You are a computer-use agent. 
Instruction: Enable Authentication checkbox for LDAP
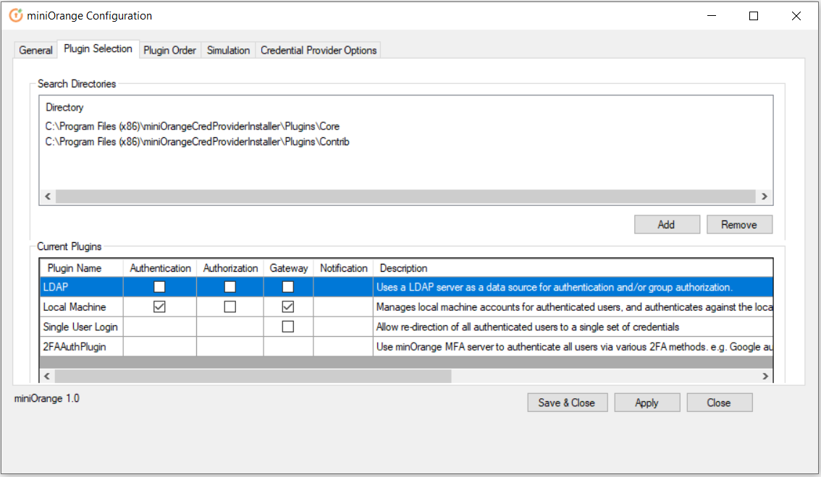[x=159, y=287]
